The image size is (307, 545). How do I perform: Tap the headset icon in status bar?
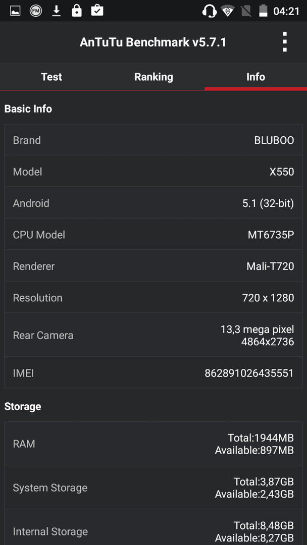210,11
